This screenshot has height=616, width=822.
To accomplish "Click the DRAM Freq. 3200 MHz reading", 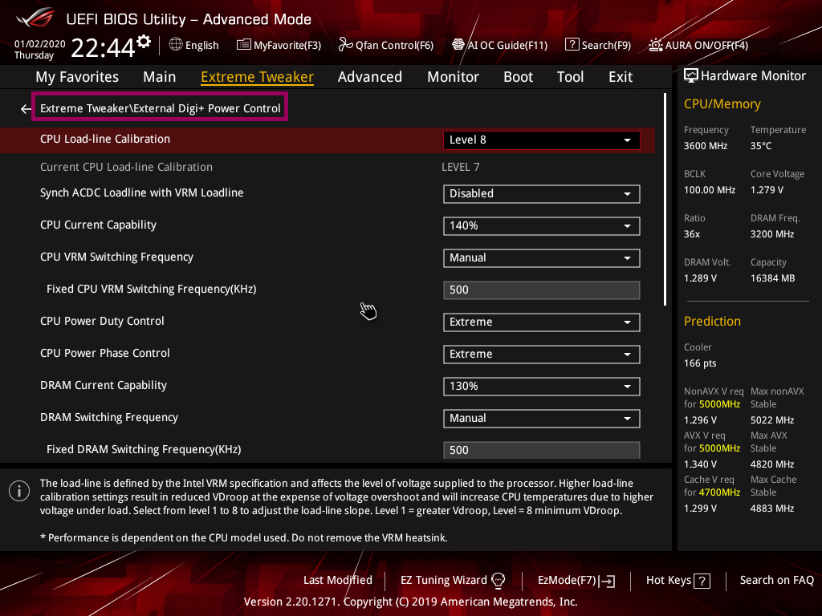I will 771,234.
